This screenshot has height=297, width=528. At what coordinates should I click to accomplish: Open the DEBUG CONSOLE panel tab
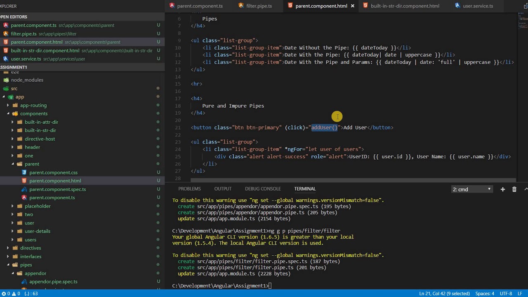pyautogui.click(x=263, y=189)
